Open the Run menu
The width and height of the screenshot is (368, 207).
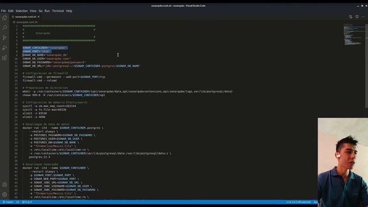click(47, 11)
